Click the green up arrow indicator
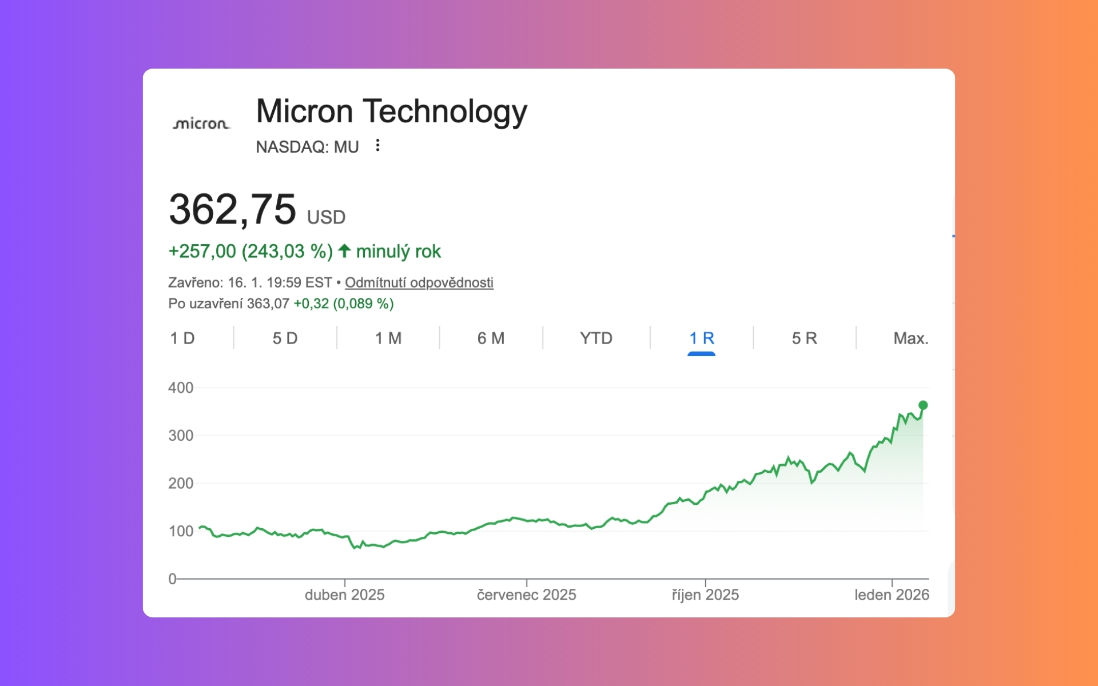Screen dimensions: 1098x686 pos(344,251)
